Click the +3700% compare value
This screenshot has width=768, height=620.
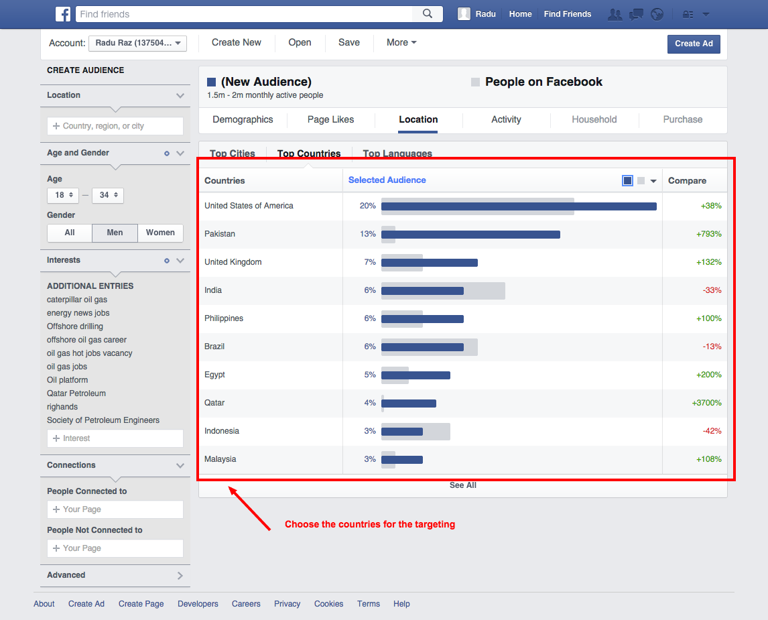(706, 403)
